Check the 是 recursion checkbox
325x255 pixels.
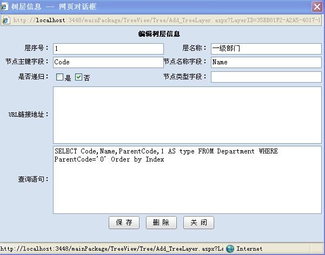(59, 77)
